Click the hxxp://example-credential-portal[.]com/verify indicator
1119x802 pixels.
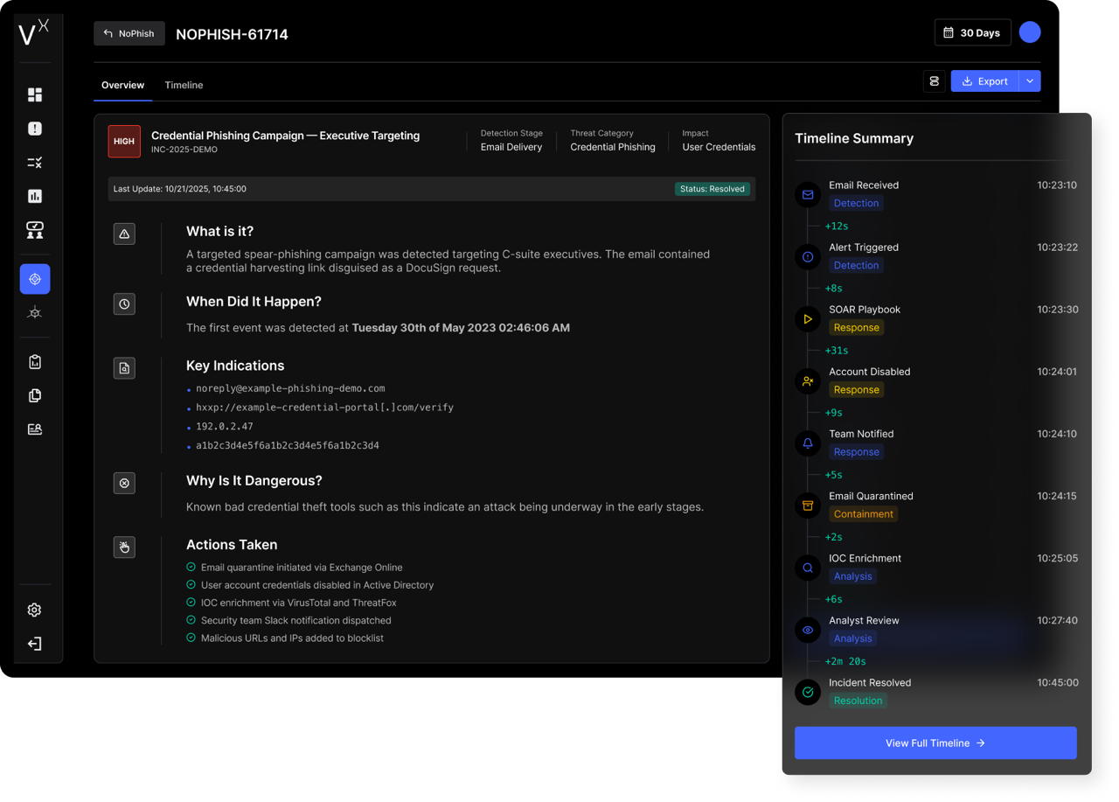pyautogui.click(x=324, y=408)
